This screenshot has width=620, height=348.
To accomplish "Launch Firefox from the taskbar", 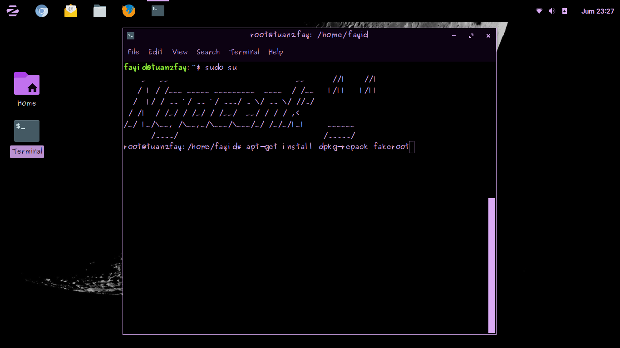I will point(128,11).
